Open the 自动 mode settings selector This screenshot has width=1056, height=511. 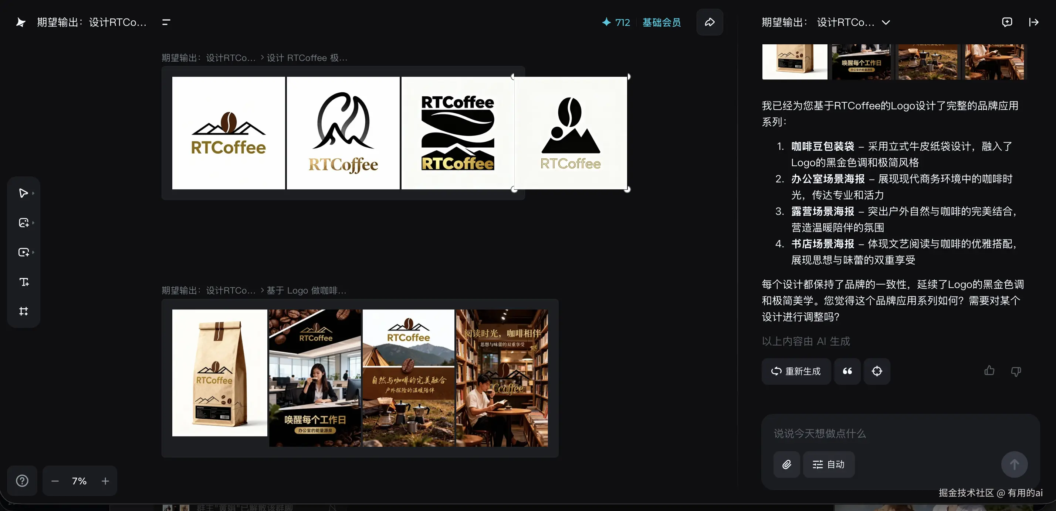pyautogui.click(x=829, y=464)
